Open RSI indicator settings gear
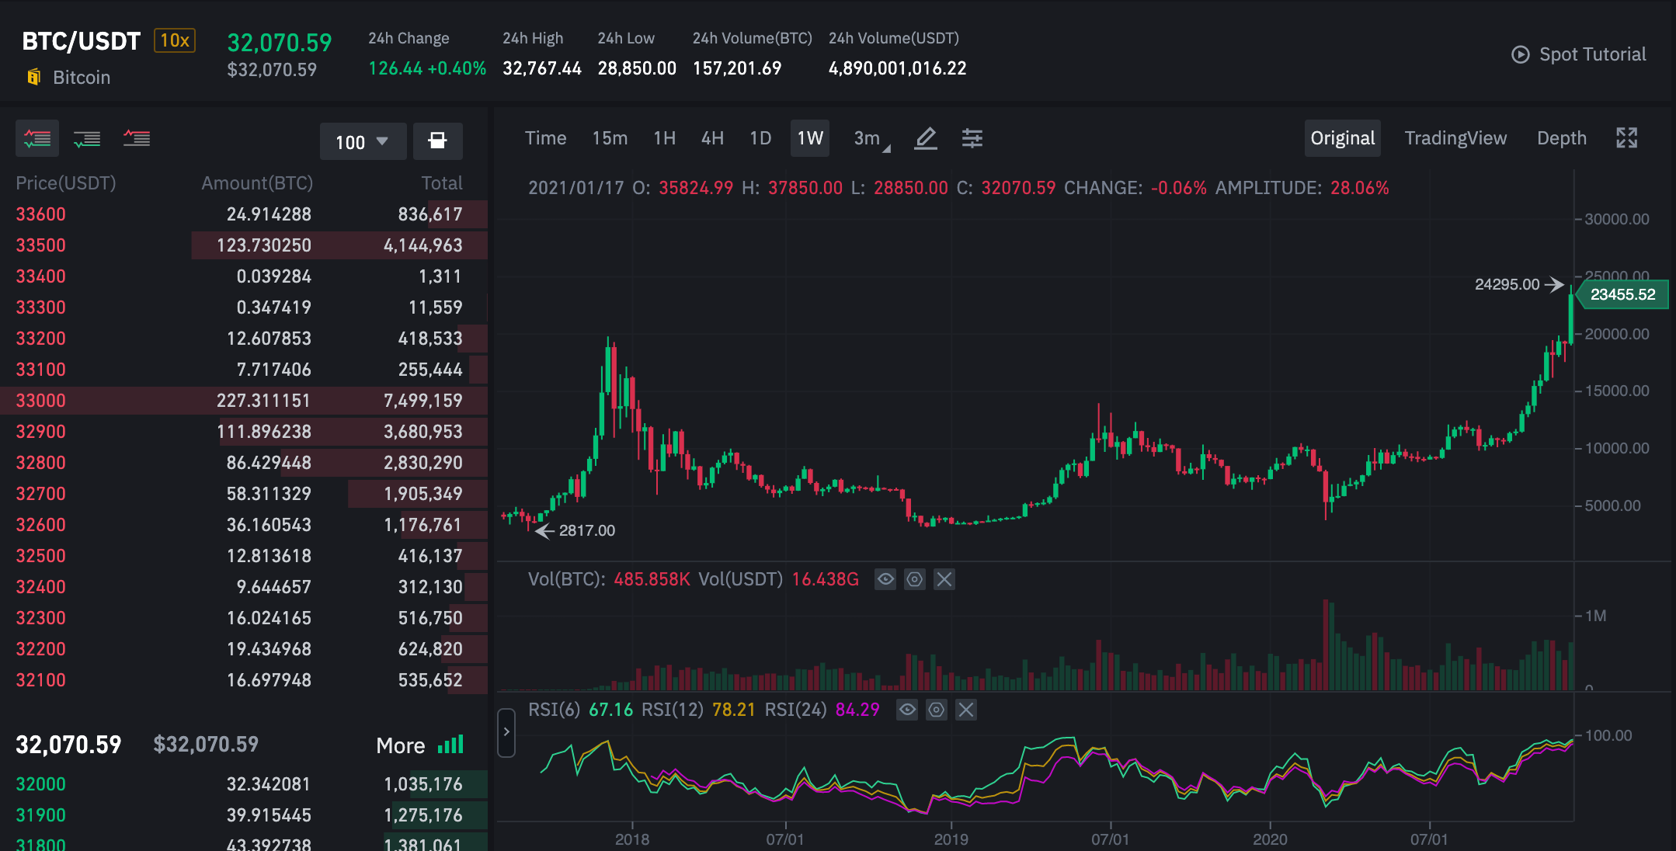Screen dimensions: 1676x851 pyautogui.click(x=937, y=710)
